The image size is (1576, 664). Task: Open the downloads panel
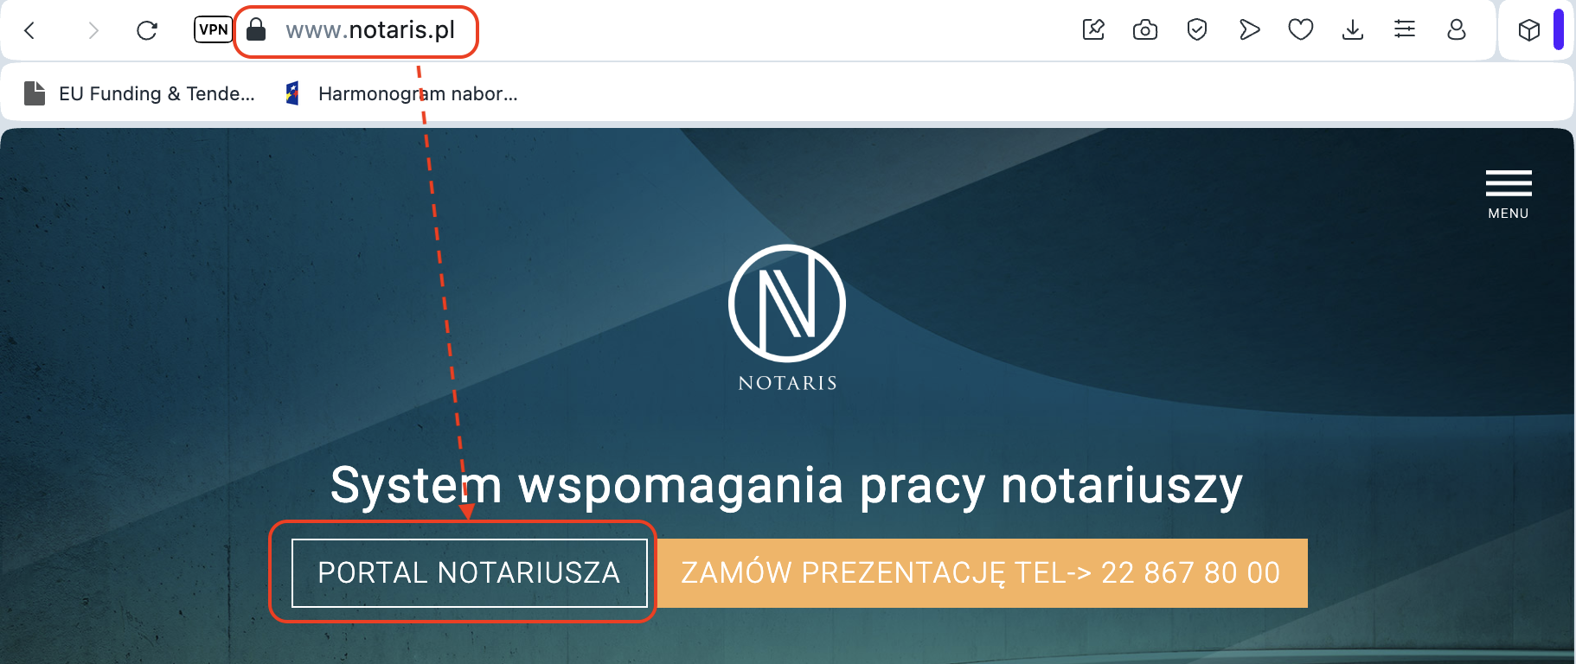click(x=1353, y=30)
